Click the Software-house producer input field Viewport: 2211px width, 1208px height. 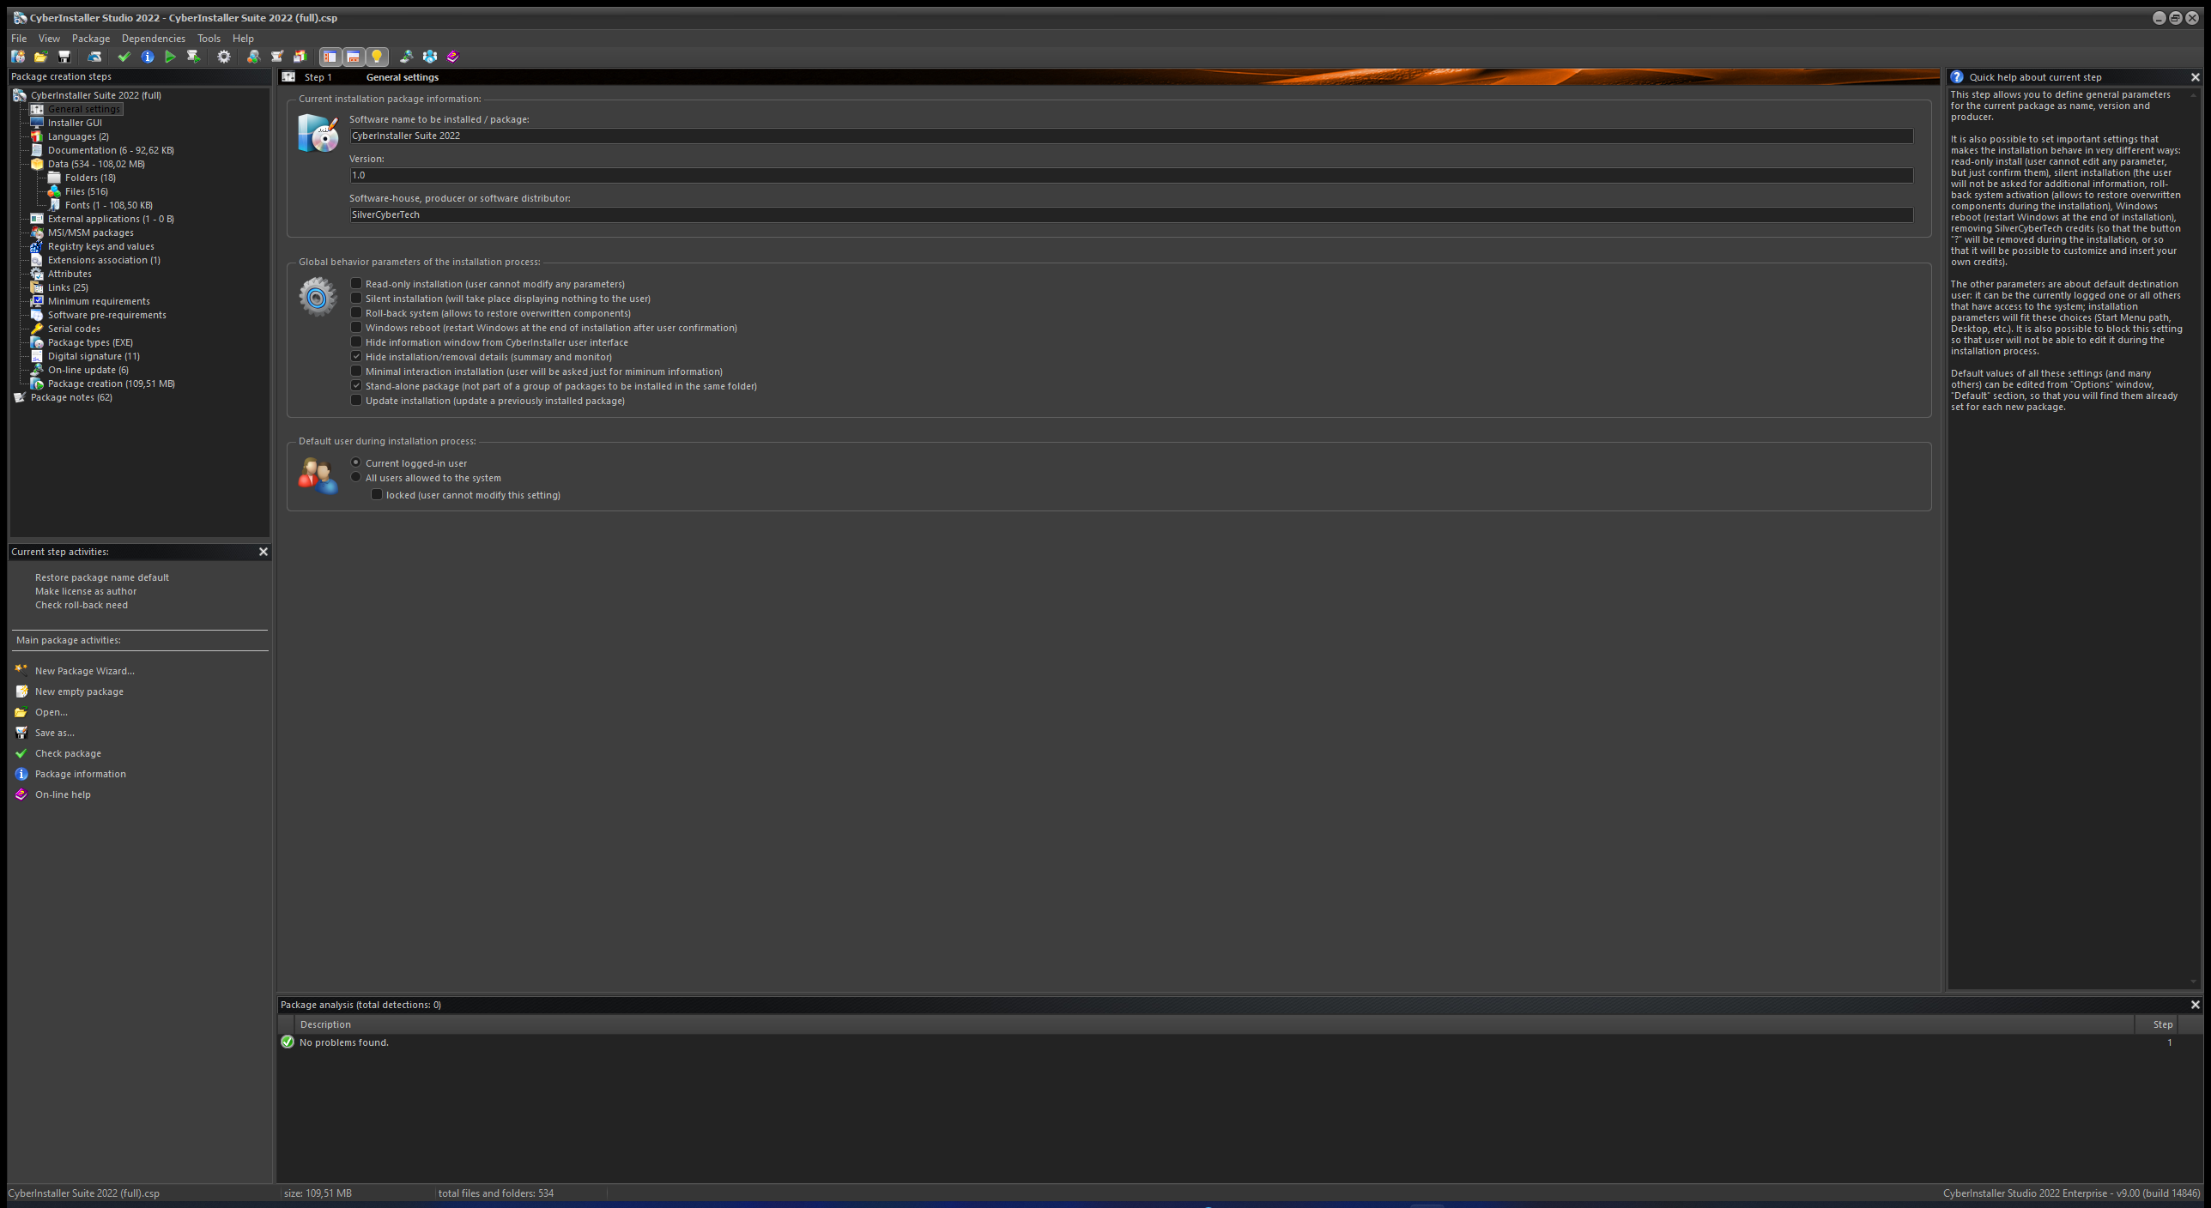click(1131, 214)
